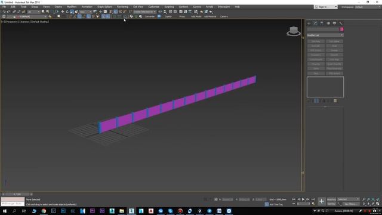Click the Add Time Tag button
Viewport: 382px width, 215px height.
point(276,204)
